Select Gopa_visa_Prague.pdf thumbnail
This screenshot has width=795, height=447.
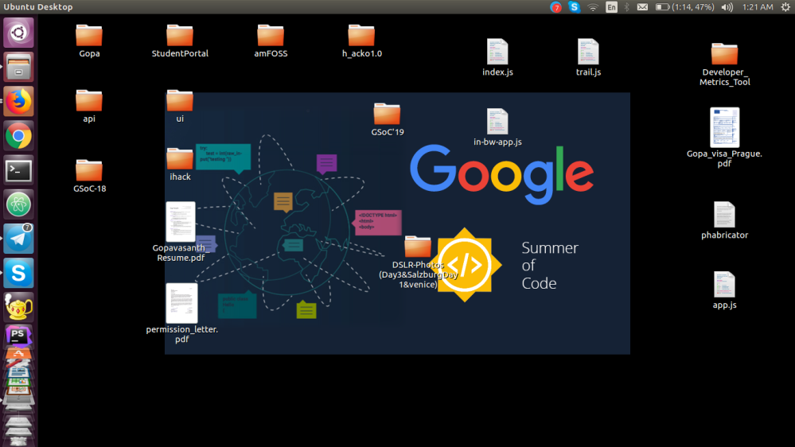coord(724,128)
